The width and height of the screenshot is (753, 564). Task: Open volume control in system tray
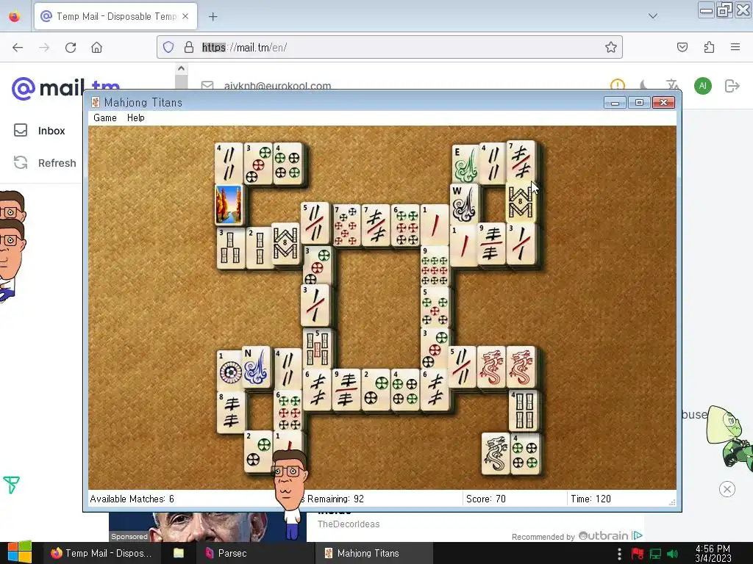coord(672,554)
